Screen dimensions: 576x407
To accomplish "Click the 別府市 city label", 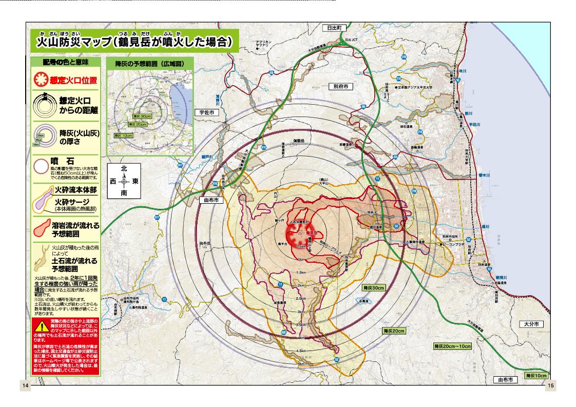I will 339,87.
